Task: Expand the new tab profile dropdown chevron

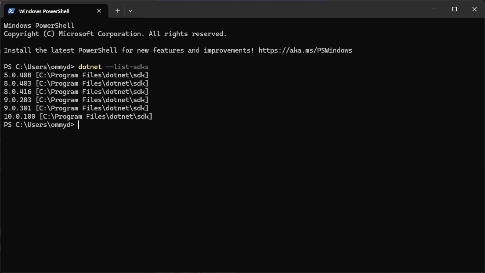Action: [130, 11]
